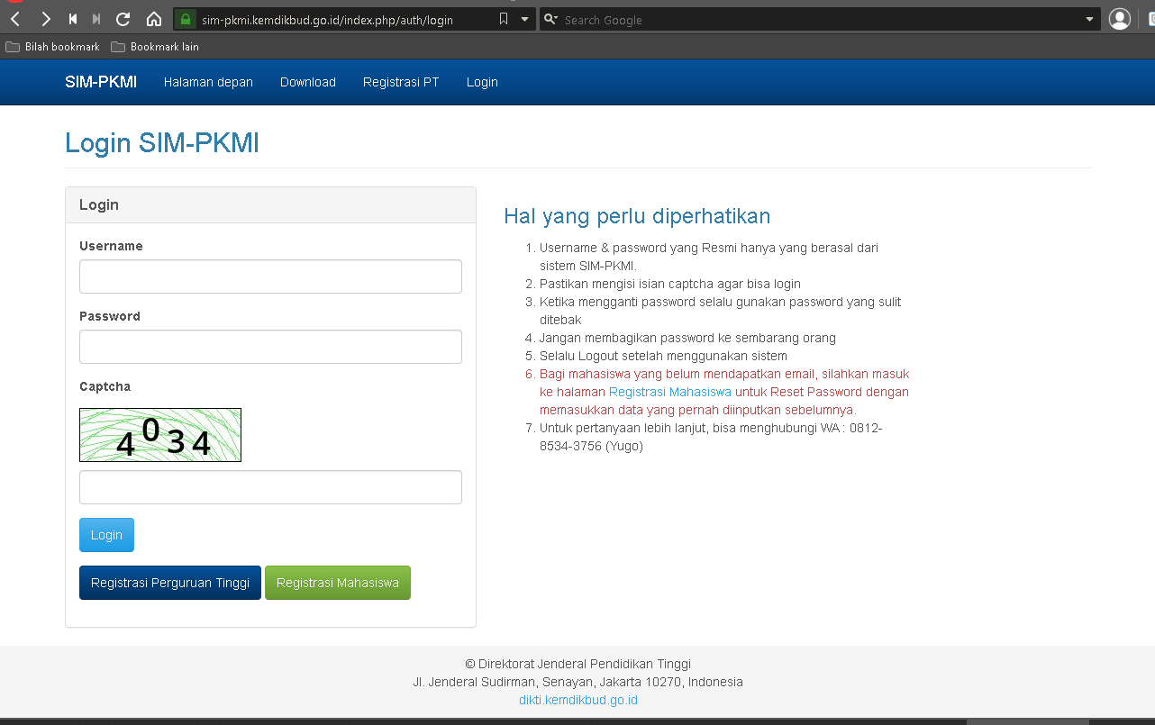1155x725 pixels.
Task: Click the Username label
Action: [x=111, y=246]
